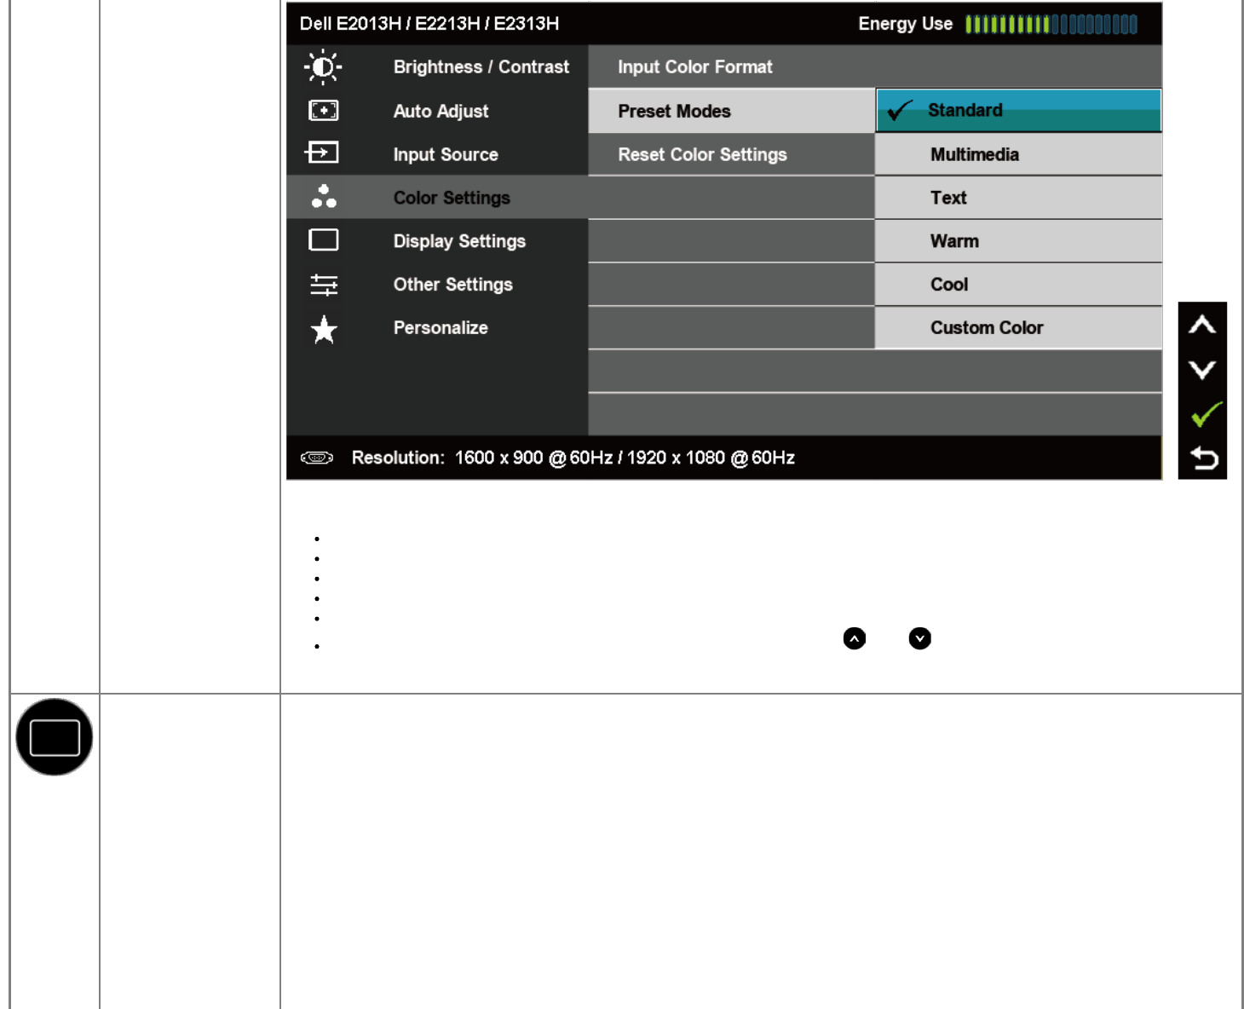Select Preset Modes submenu
Screen dimensions: 1244x1009
tap(732, 111)
